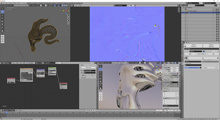Enable Lock to 3D Cursor checkbox
The image size is (220, 120).
[x=178, y=84]
